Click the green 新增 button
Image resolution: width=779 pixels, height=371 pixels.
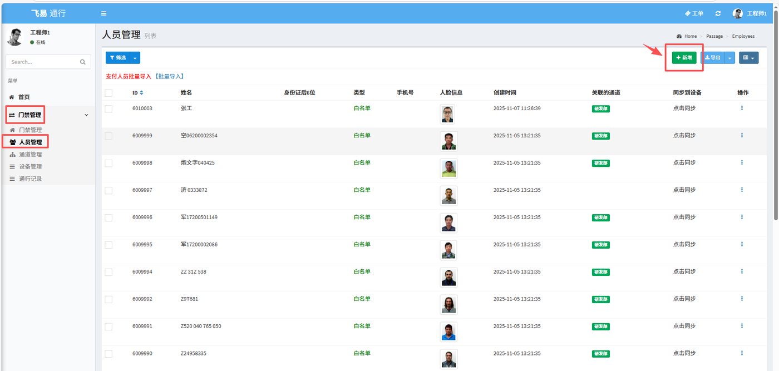[684, 57]
